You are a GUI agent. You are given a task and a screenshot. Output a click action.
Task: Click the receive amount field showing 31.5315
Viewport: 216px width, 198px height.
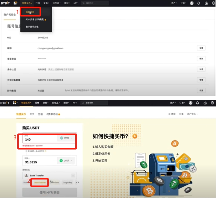point(40,160)
